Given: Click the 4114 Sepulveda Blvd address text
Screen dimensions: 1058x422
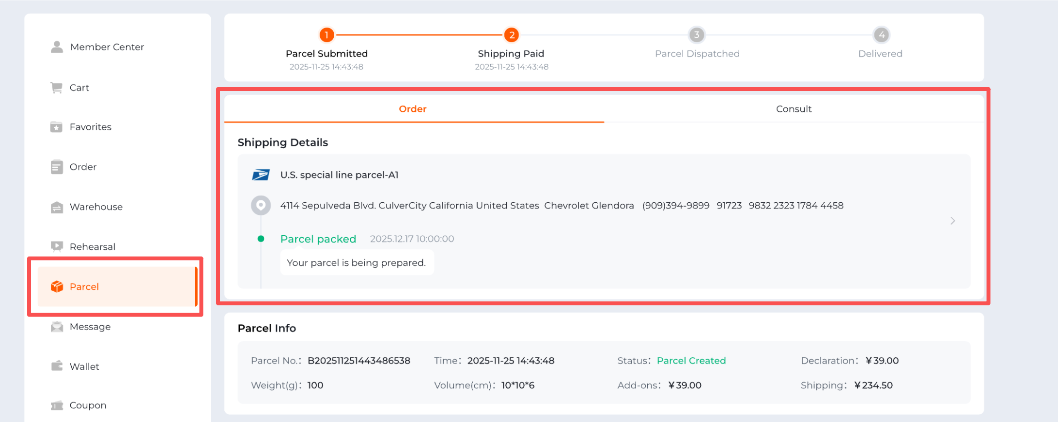Looking at the screenshot, I should point(410,205).
